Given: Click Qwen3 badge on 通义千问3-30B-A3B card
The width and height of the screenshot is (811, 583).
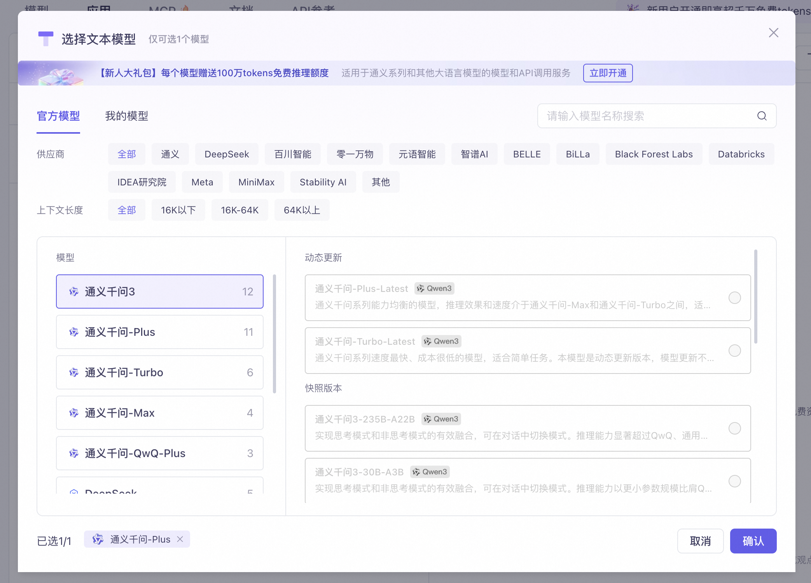Looking at the screenshot, I should (430, 472).
